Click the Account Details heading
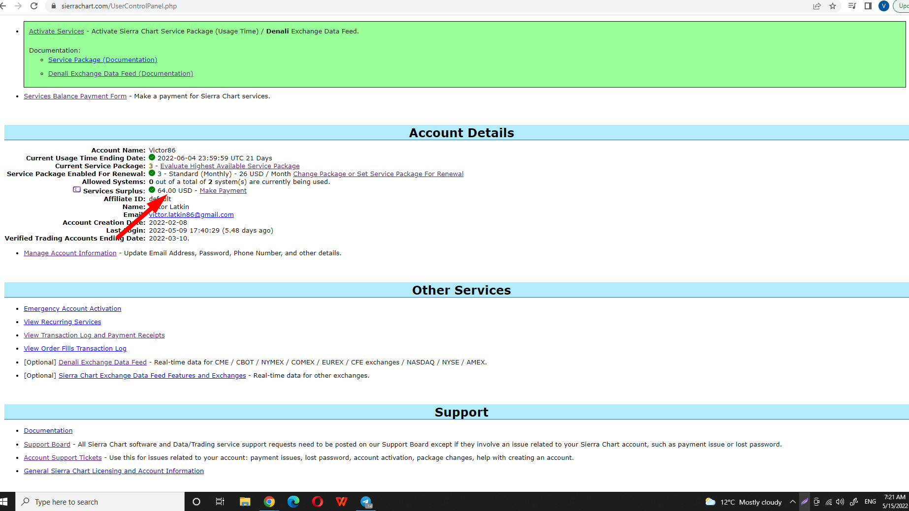This screenshot has width=909, height=511. click(461, 133)
